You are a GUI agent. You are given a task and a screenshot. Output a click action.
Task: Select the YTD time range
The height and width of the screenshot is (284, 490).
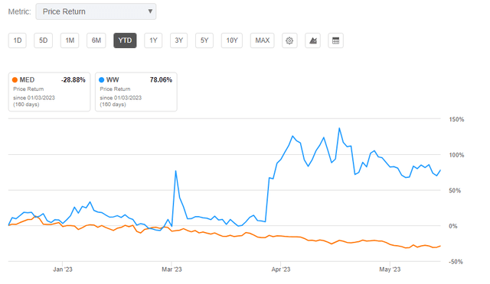pos(125,40)
